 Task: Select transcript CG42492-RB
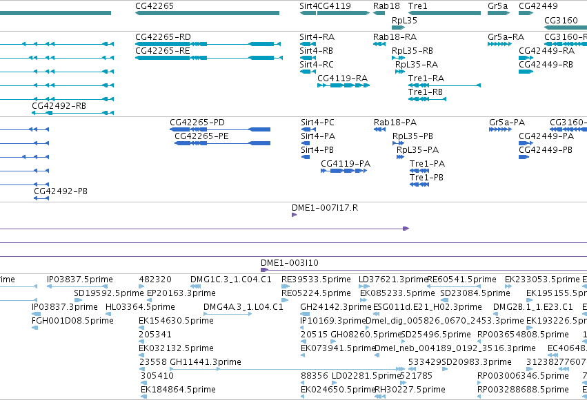pyautogui.click(x=72, y=113)
